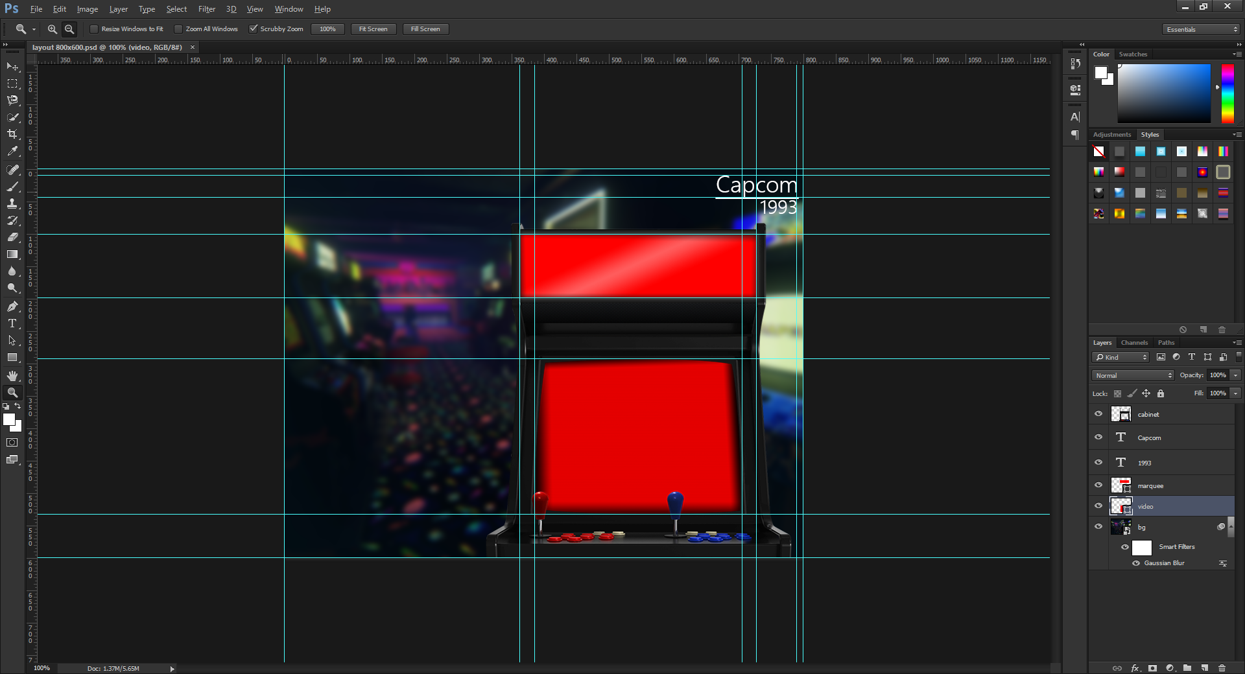Click the 100% zoom button
Image resolution: width=1245 pixels, height=674 pixels.
click(327, 29)
